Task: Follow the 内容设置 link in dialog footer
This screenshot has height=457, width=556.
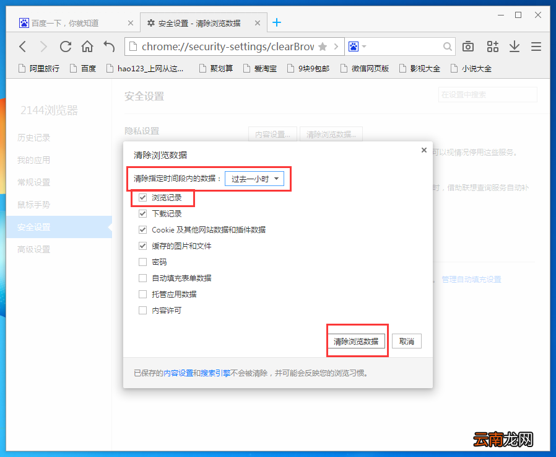Action: click(x=178, y=373)
